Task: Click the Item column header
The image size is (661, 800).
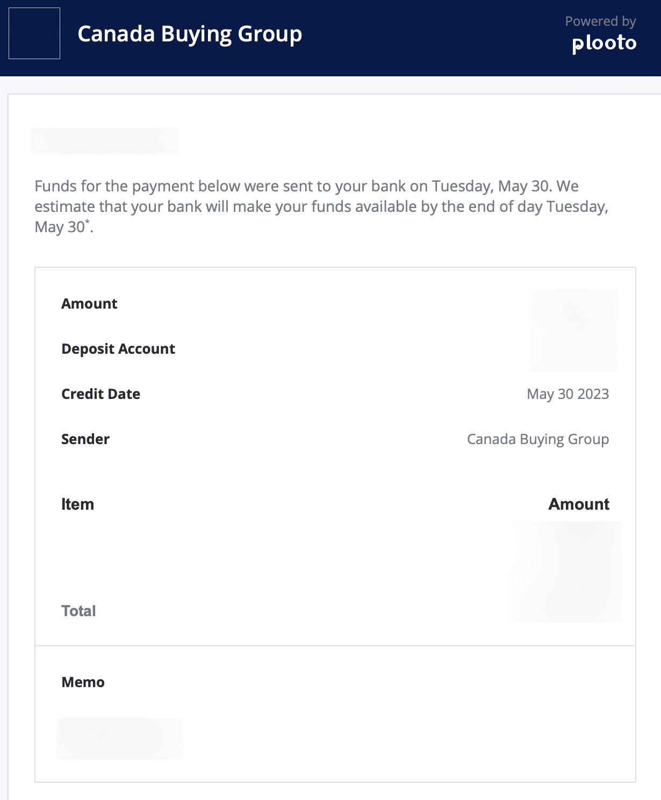Action: (77, 504)
